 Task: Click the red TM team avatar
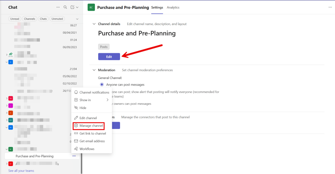[x=11, y=98]
